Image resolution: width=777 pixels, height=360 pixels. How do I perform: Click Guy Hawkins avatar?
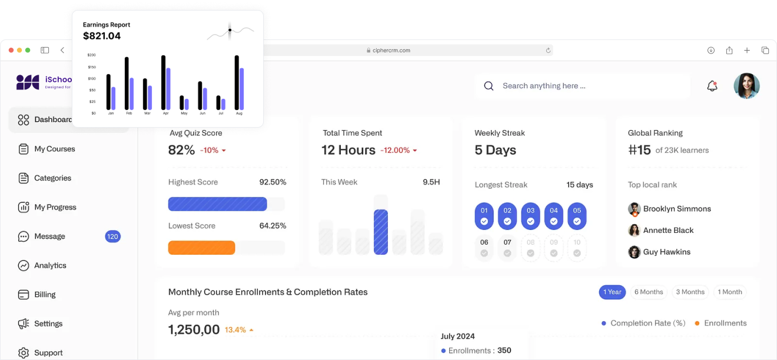634,252
